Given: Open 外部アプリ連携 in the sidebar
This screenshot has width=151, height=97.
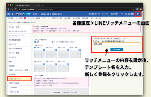Looking at the screenshot, I should point(19,83).
